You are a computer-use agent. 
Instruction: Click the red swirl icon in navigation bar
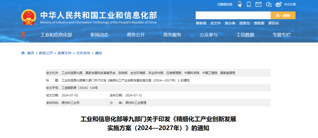click(x=24, y=35)
